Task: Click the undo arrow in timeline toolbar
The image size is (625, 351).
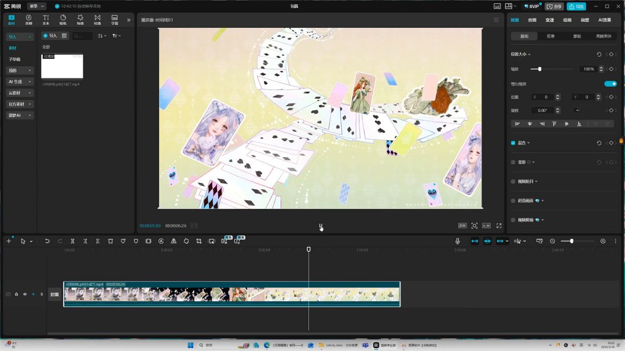Action: [47, 241]
